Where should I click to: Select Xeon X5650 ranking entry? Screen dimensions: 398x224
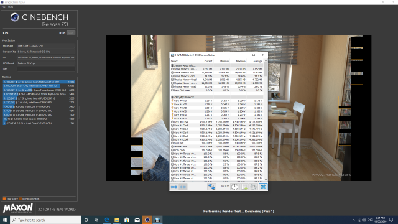(39, 102)
